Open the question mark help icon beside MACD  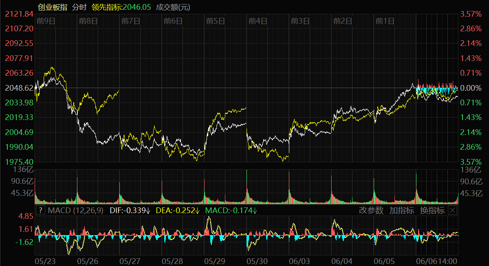click(40, 210)
